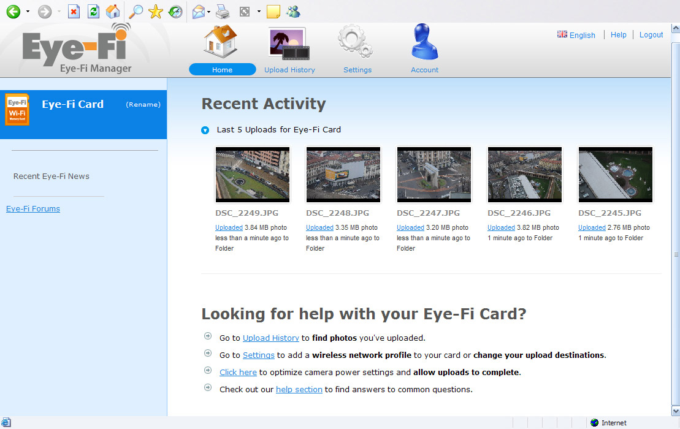
Task: Click the bullet arrow beside help section tip
Action: click(208, 388)
